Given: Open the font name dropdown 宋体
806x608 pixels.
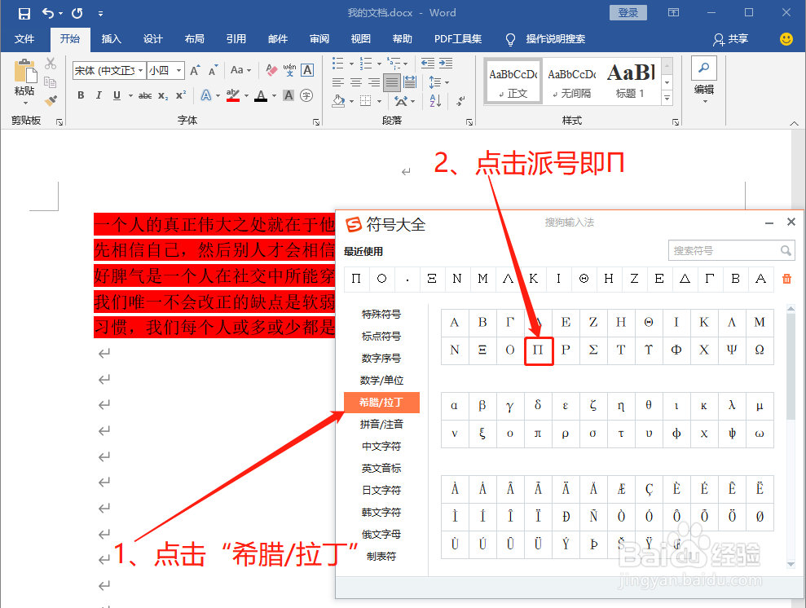Looking at the screenshot, I should 140,70.
